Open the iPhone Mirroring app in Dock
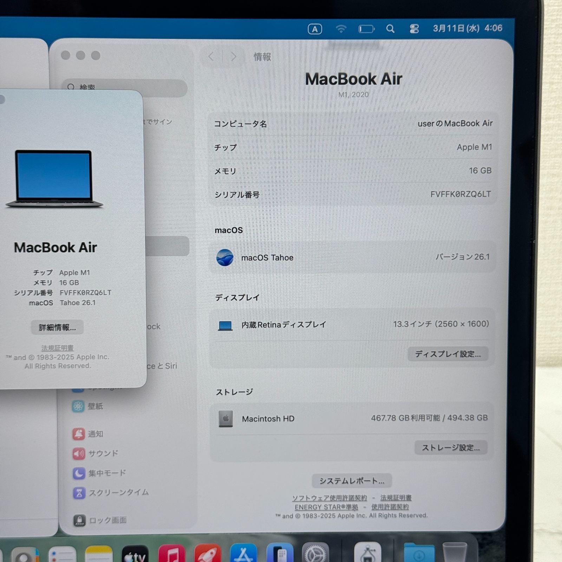 (280, 553)
